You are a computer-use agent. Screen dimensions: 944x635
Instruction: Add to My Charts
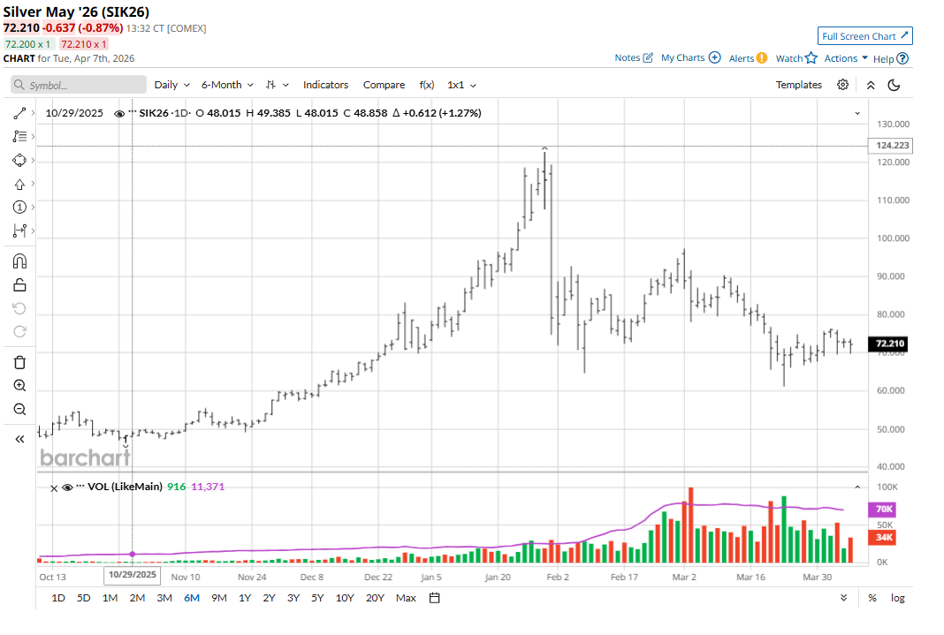690,57
